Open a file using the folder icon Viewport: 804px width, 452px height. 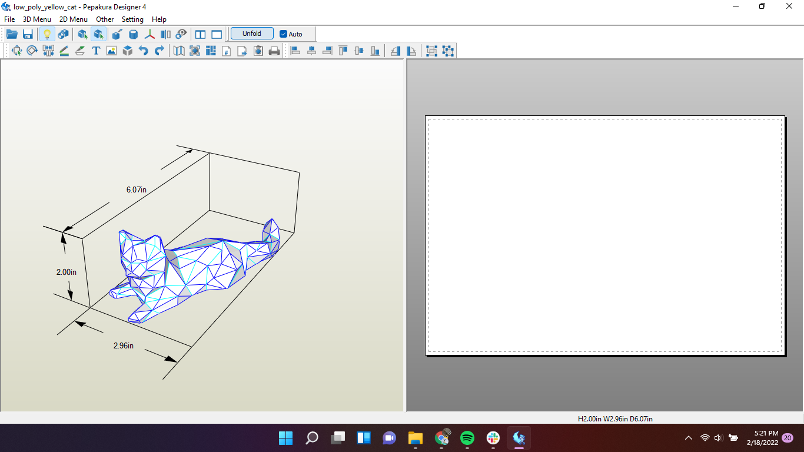(12, 34)
